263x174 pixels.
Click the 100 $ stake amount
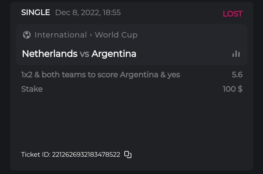click(232, 89)
